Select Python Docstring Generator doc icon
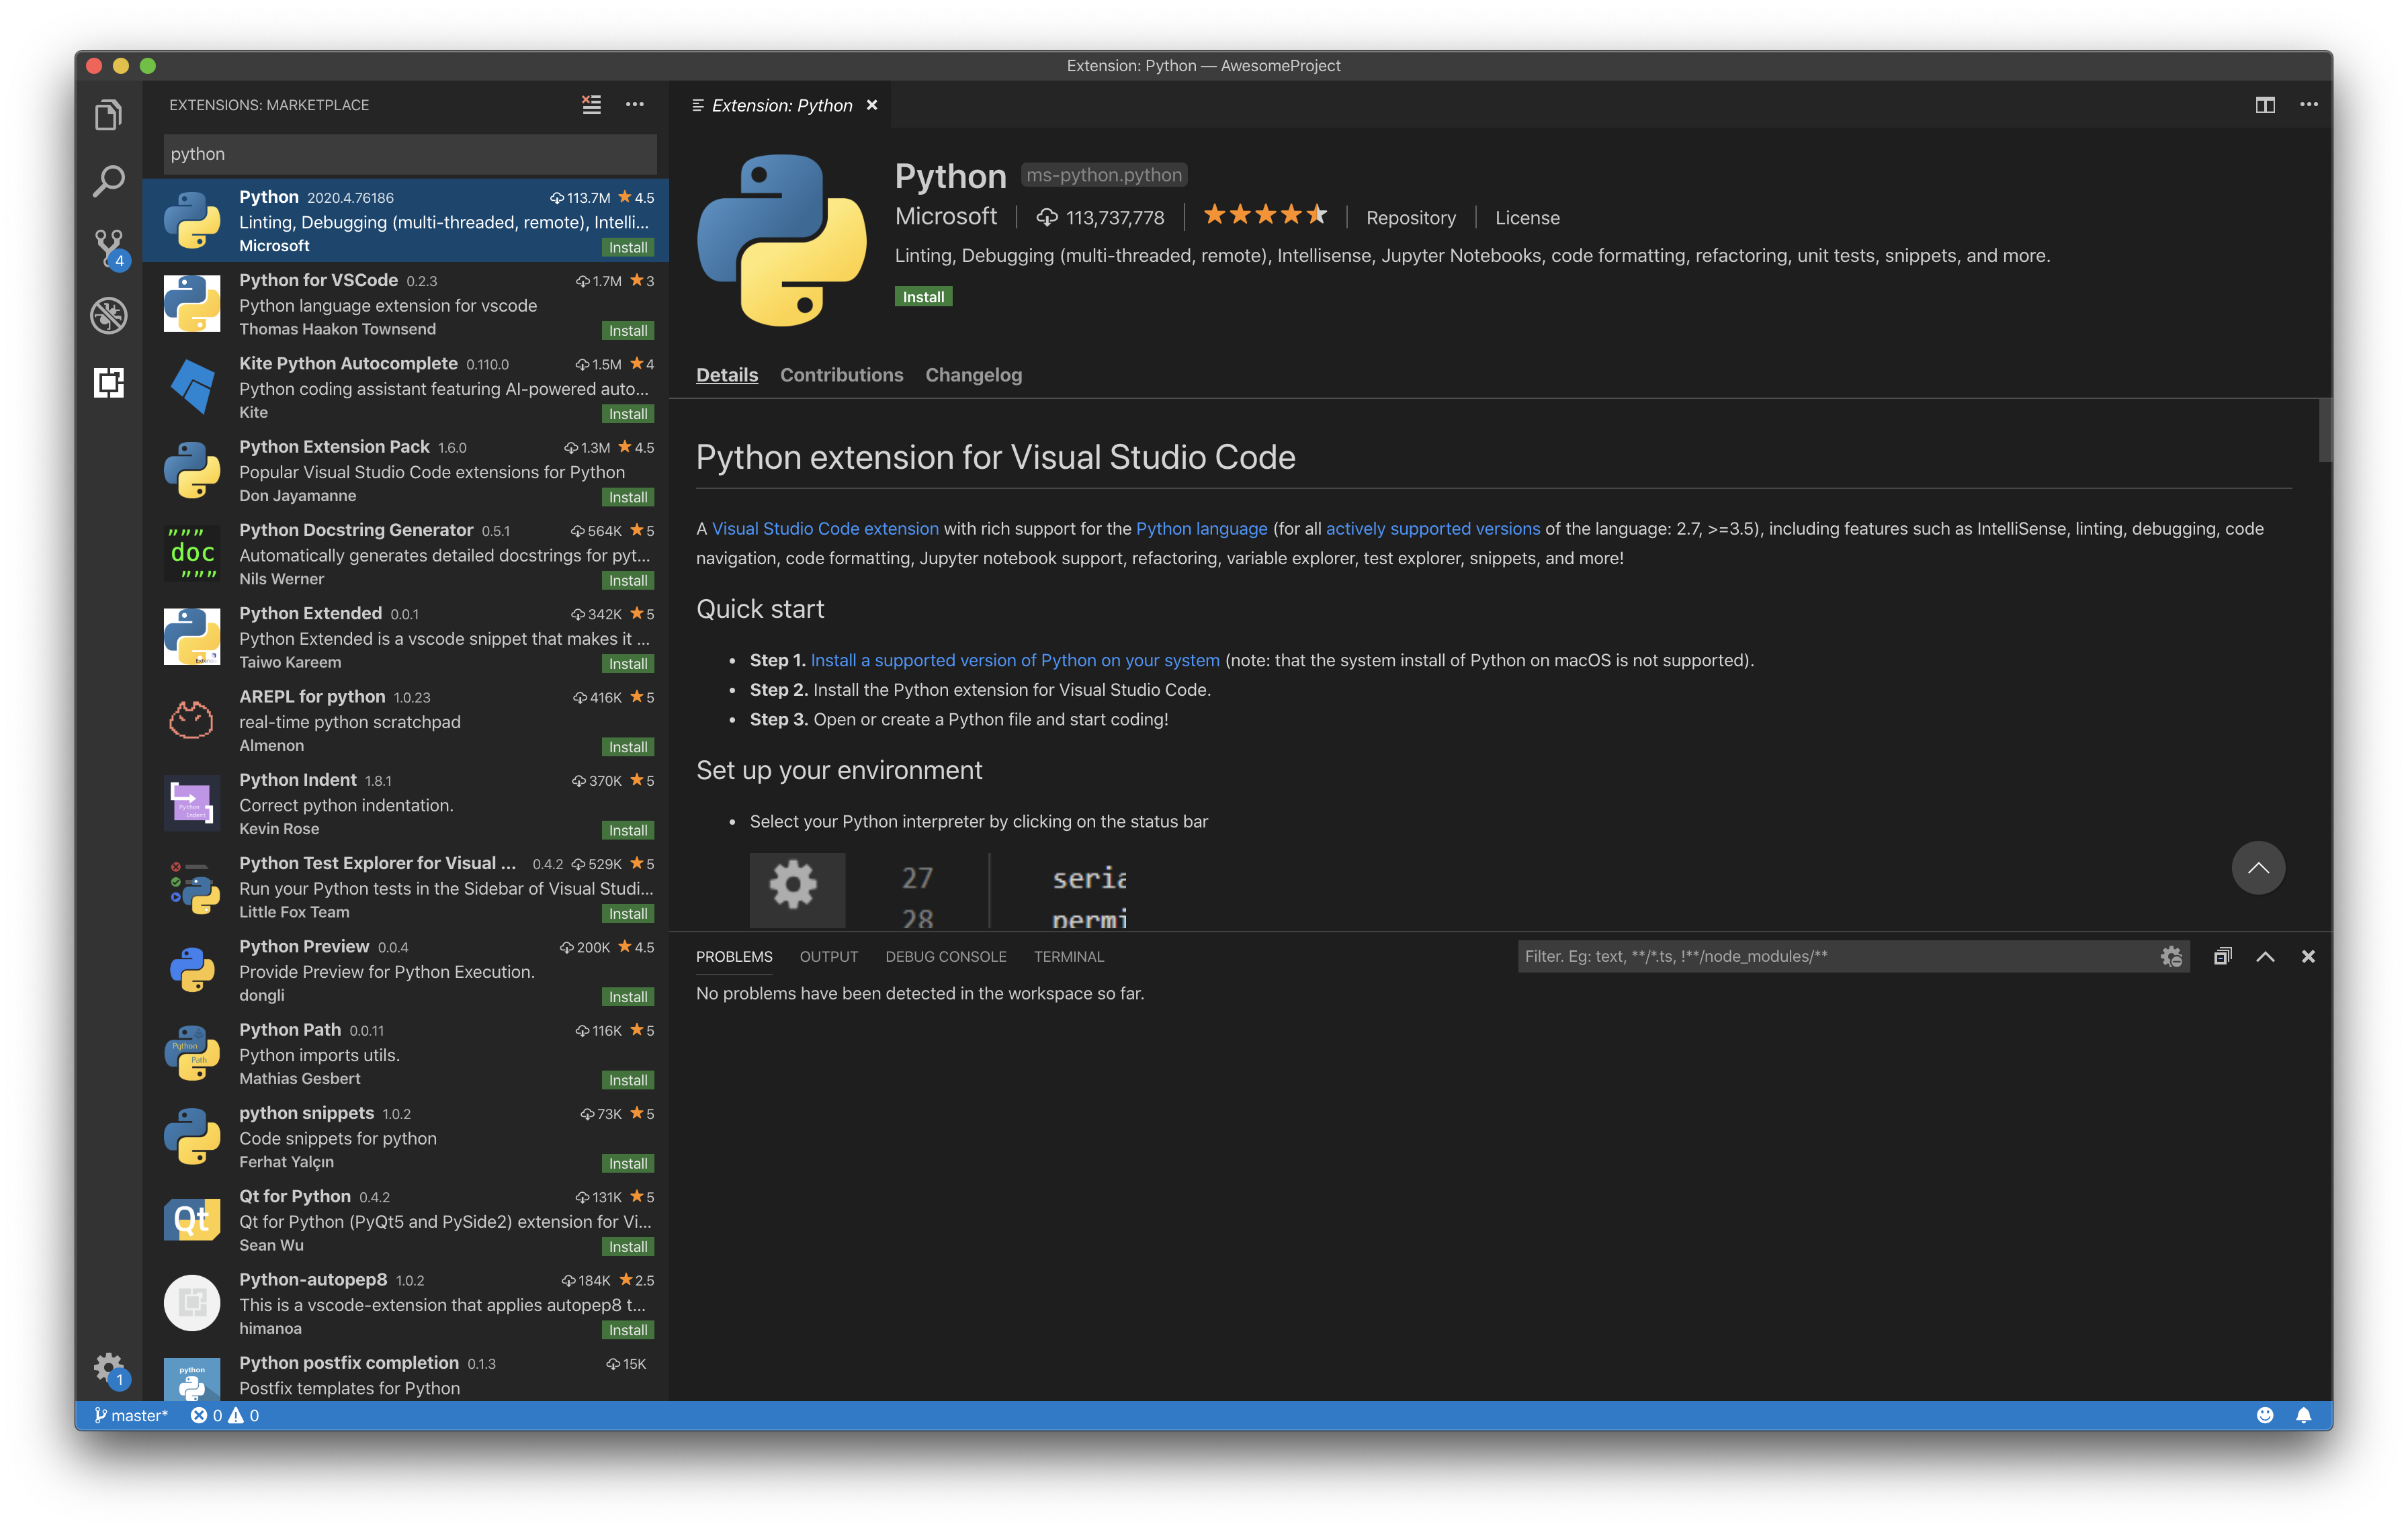Screen dimensions: 2408x1530 coord(192,553)
